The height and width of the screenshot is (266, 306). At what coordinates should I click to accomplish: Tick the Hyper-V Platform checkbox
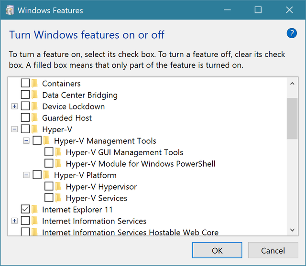(37, 175)
